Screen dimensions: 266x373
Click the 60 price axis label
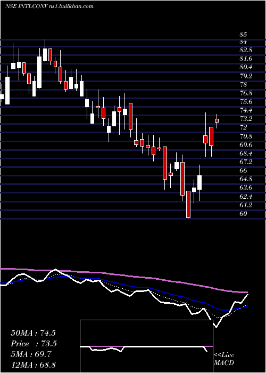[x=243, y=214]
